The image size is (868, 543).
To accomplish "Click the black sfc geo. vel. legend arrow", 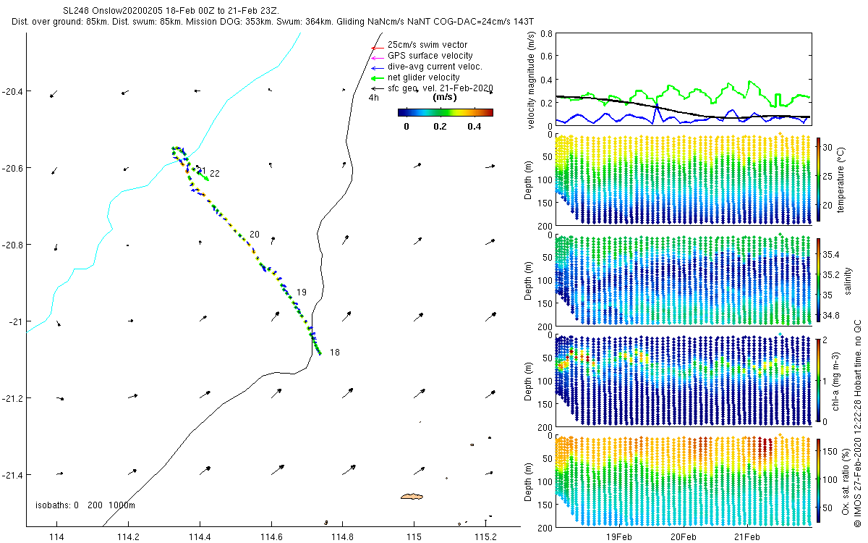I will (x=376, y=88).
